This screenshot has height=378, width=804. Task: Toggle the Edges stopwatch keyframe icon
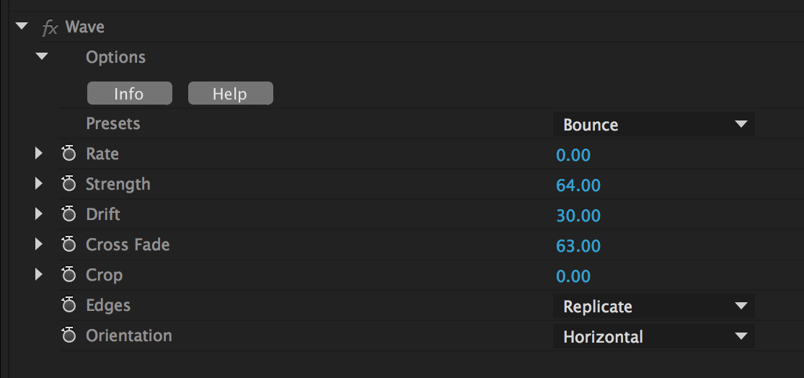coord(69,305)
